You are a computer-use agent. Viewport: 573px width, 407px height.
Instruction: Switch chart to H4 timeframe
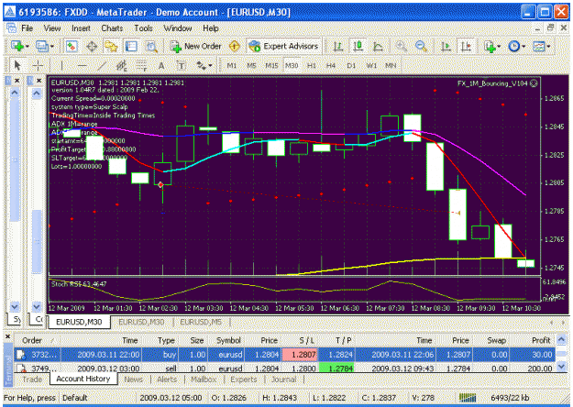pyautogui.click(x=331, y=65)
